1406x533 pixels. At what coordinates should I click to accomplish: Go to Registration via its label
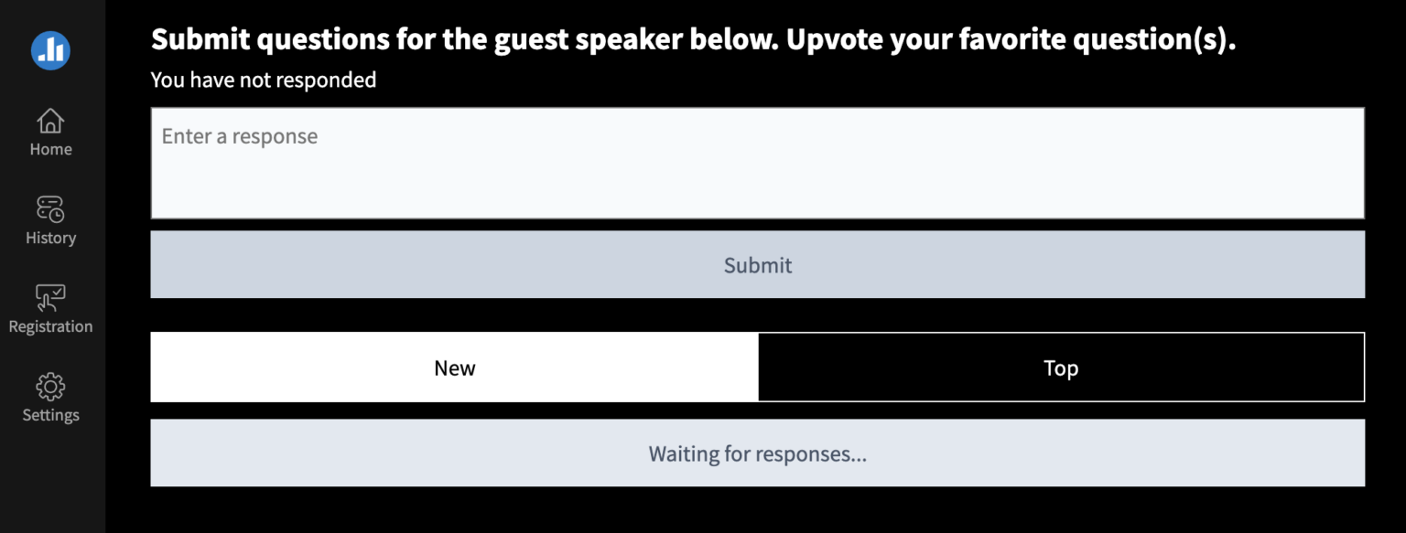click(50, 326)
